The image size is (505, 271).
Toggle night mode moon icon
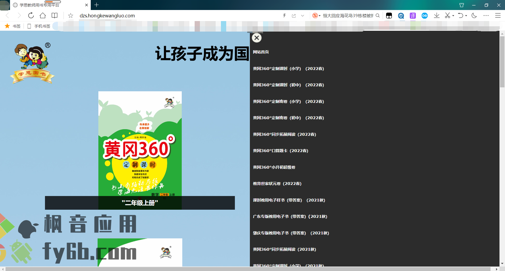point(474,16)
